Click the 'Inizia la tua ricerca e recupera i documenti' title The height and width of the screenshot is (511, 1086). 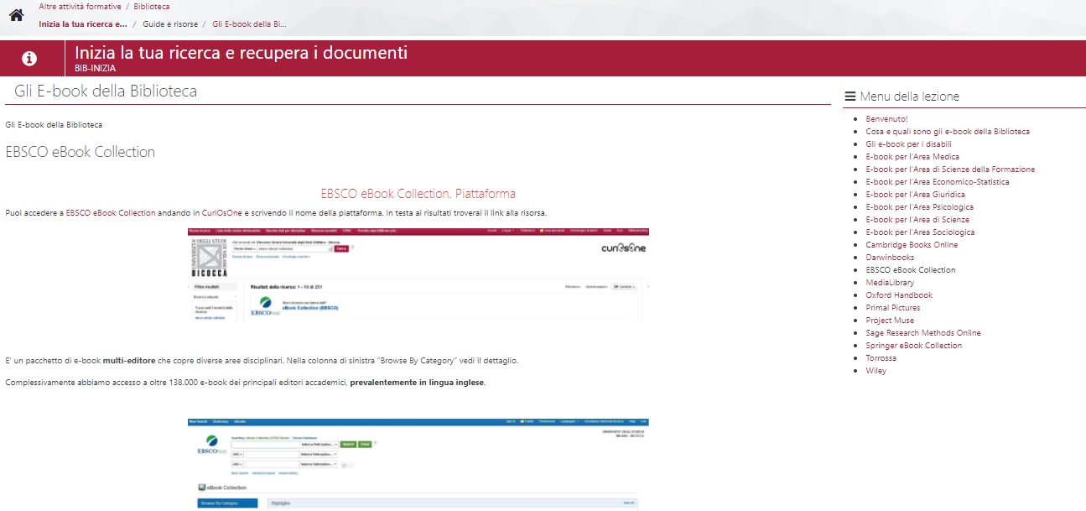click(x=241, y=53)
